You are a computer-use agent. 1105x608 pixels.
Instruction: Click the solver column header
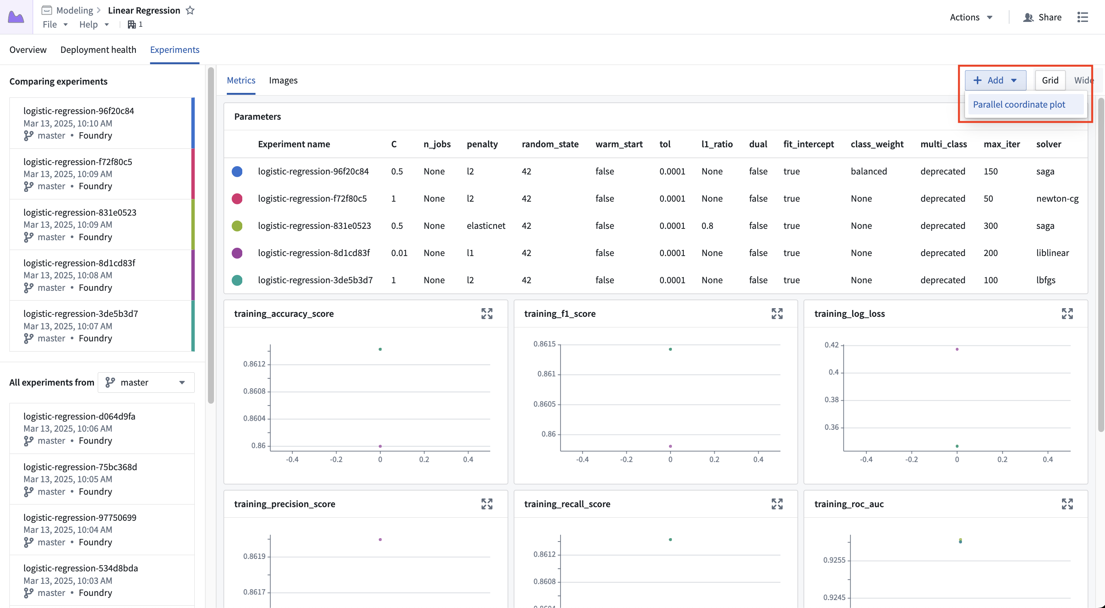[x=1048, y=144]
